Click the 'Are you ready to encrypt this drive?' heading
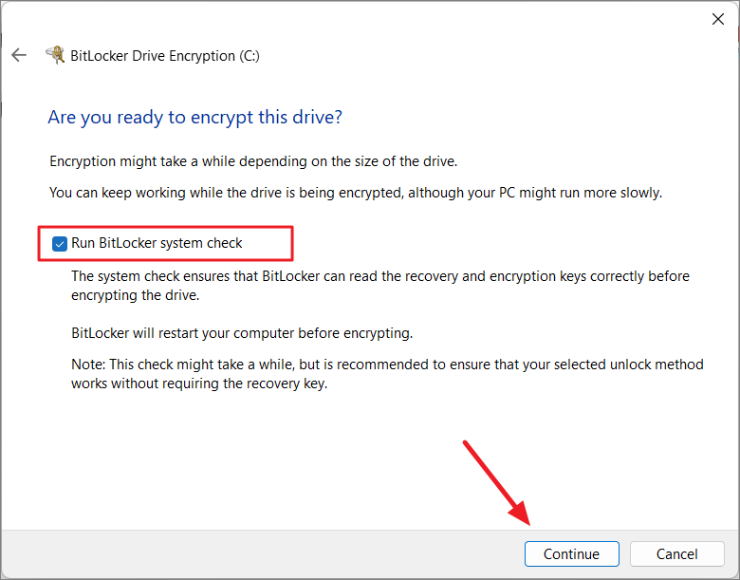Viewport: 740px width, 580px height. (x=194, y=117)
